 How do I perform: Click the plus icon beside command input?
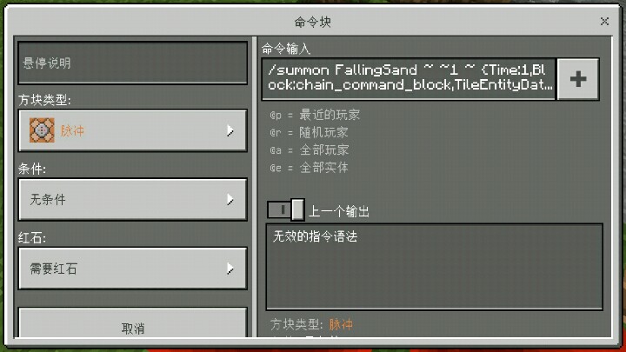tap(577, 79)
